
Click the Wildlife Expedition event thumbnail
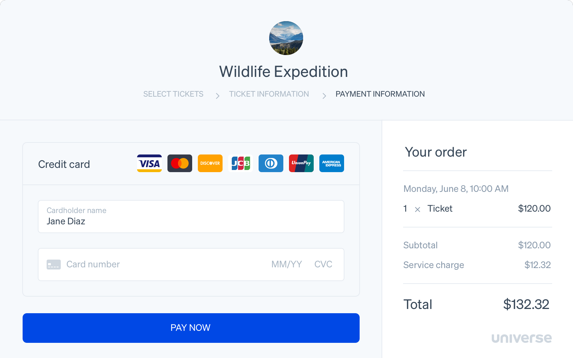(x=286, y=38)
